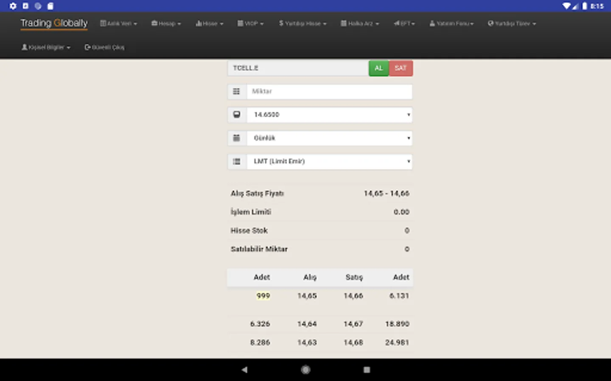This screenshot has height=381, width=611.
Task: Click the green AL buy button
Action: (378, 68)
